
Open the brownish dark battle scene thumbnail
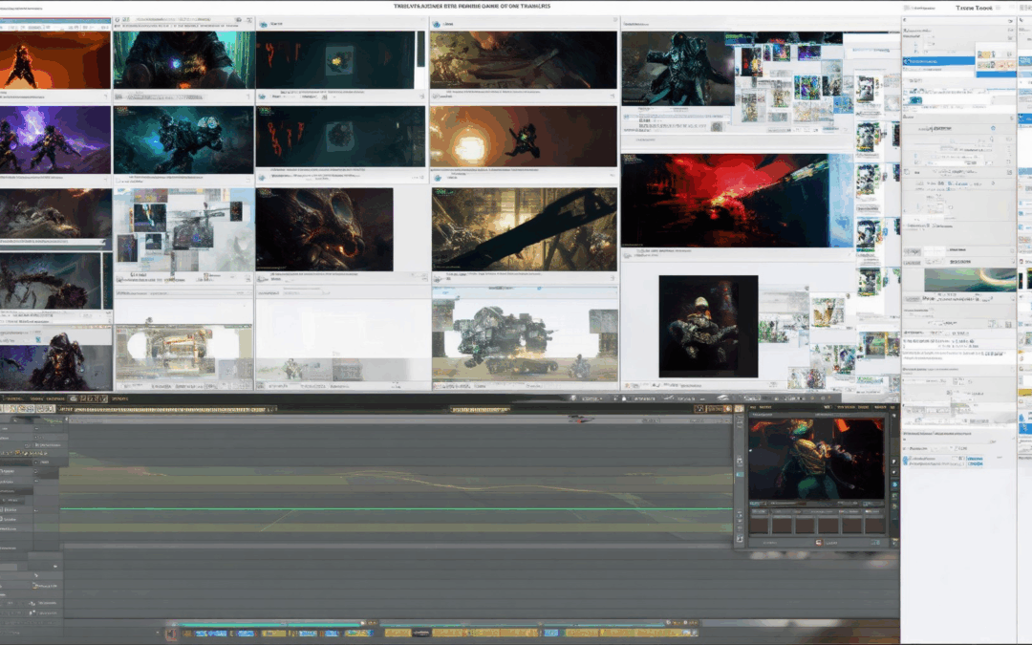click(524, 60)
